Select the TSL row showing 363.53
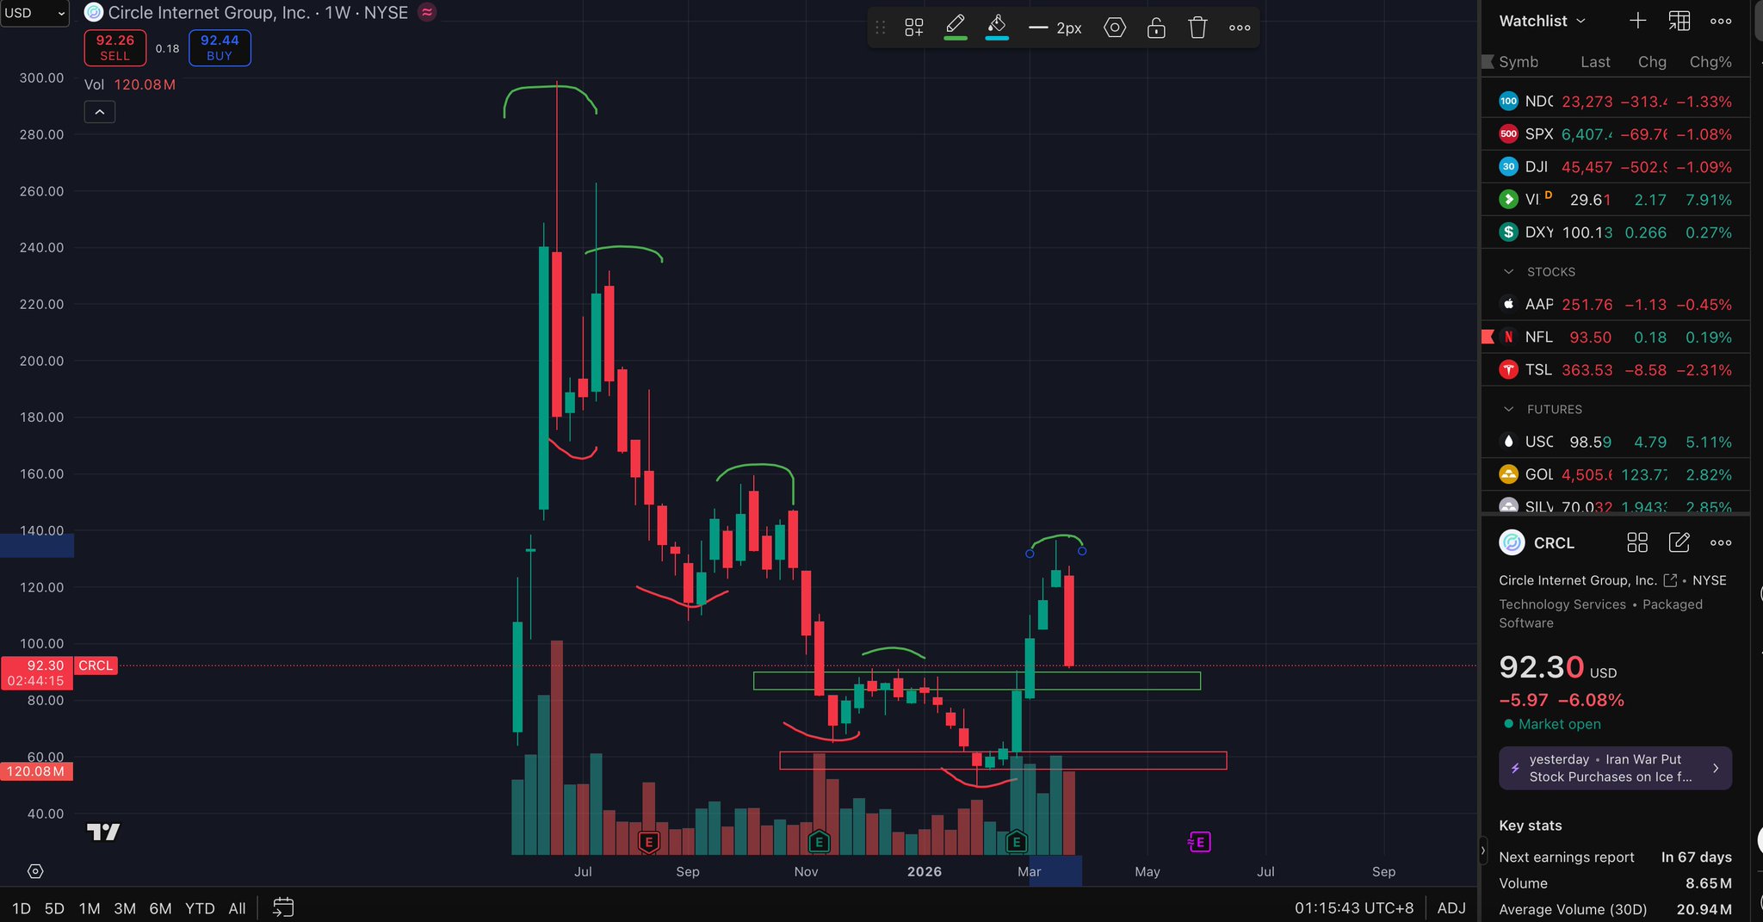This screenshot has width=1763, height=922. [1615, 370]
